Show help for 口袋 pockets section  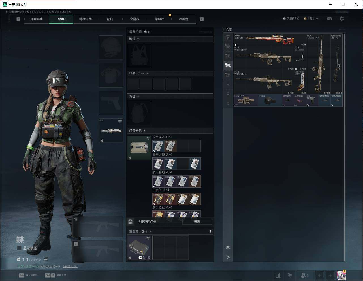click(147, 73)
